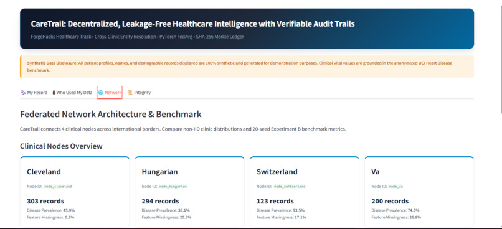Click the Hungarian card title
The height and width of the screenshot is (229, 502).
pos(159,172)
